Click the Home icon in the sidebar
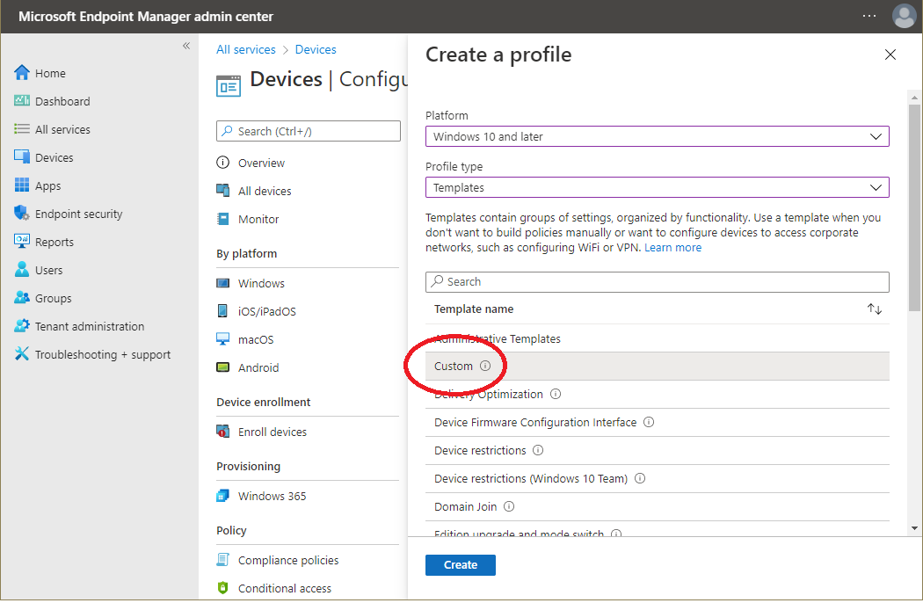Screen dimensions: 923x603 [x=22, y=72]
